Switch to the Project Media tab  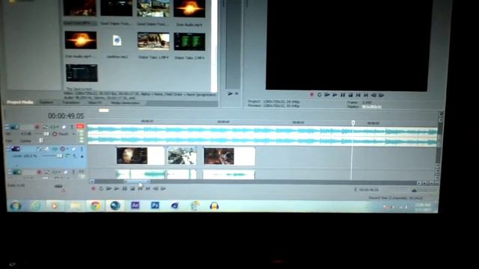(x=20, y=102)
